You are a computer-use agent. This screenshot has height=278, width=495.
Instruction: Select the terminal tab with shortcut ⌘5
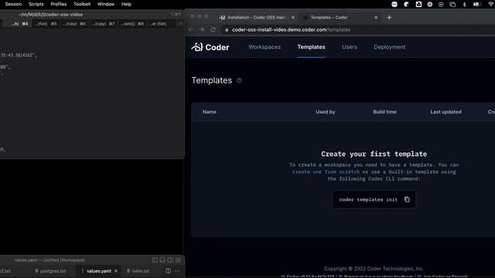pyautogui.click(x=46, y=24)
